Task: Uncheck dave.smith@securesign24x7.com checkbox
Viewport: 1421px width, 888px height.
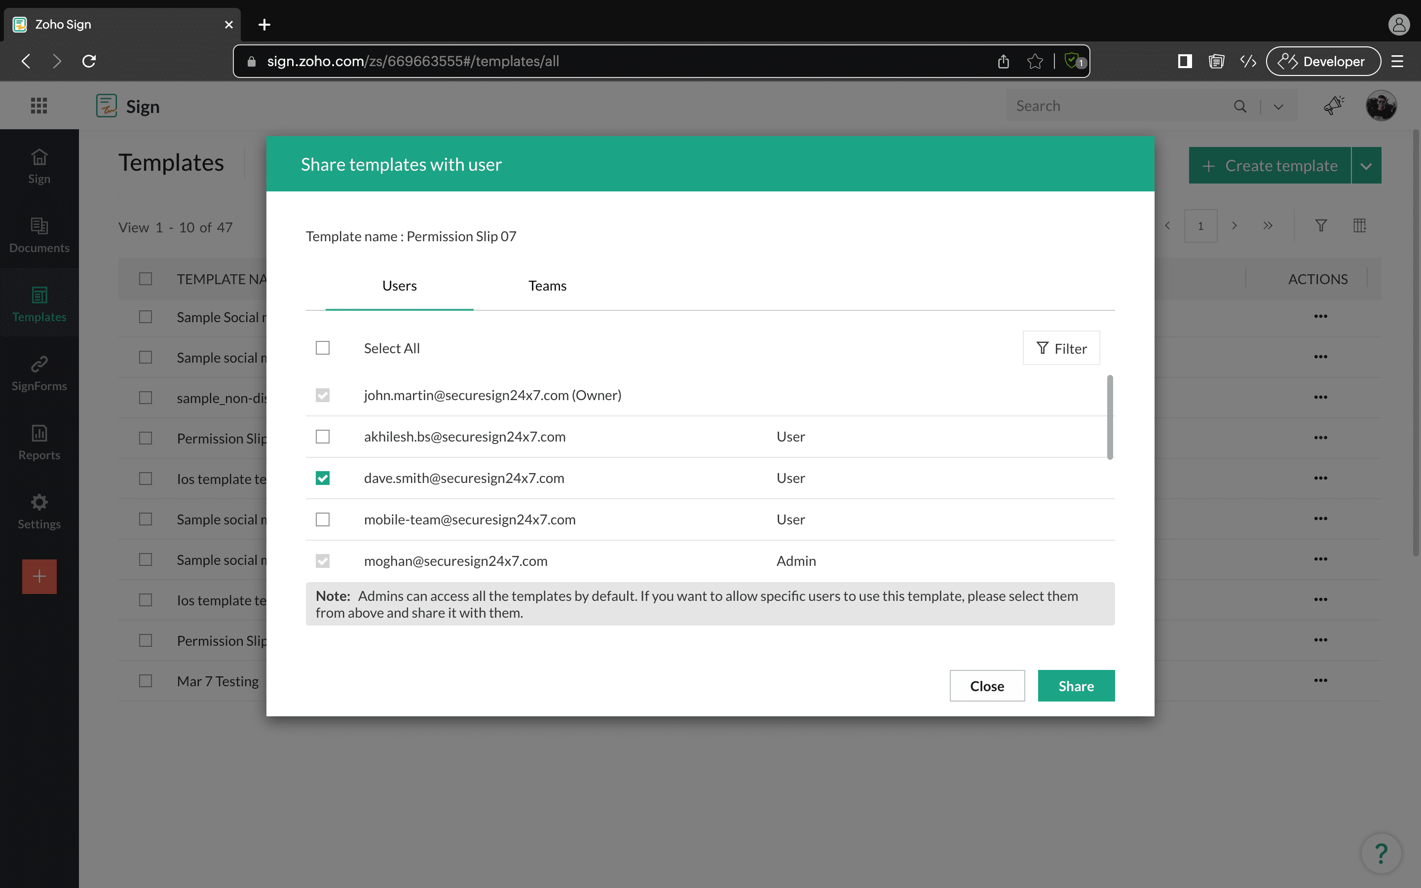Action: 322,478
